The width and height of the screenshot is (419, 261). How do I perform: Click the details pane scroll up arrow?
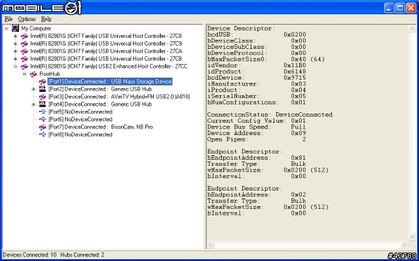(x=412, y=29)
